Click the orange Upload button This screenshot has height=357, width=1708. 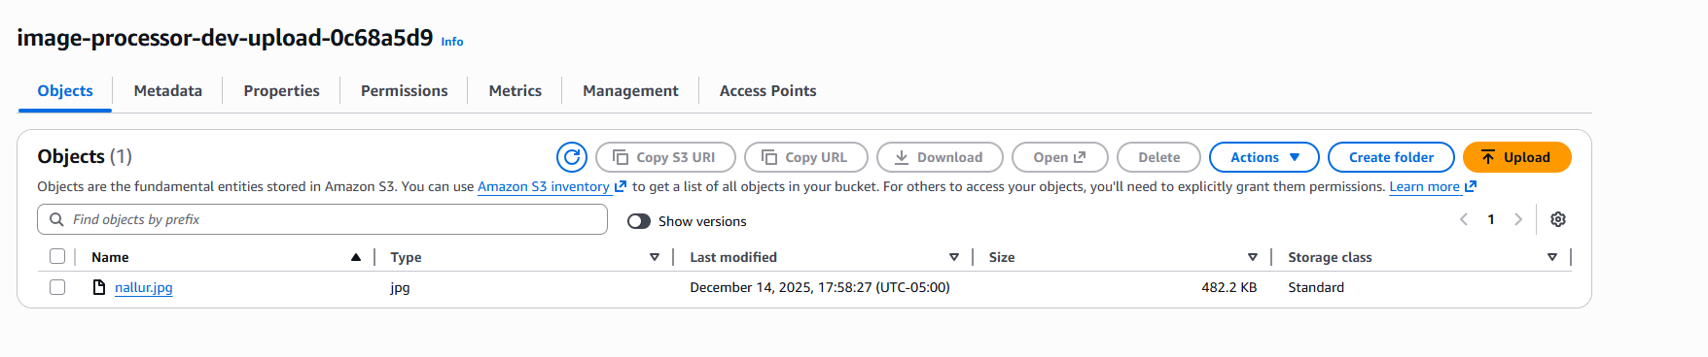(1516, 157)
